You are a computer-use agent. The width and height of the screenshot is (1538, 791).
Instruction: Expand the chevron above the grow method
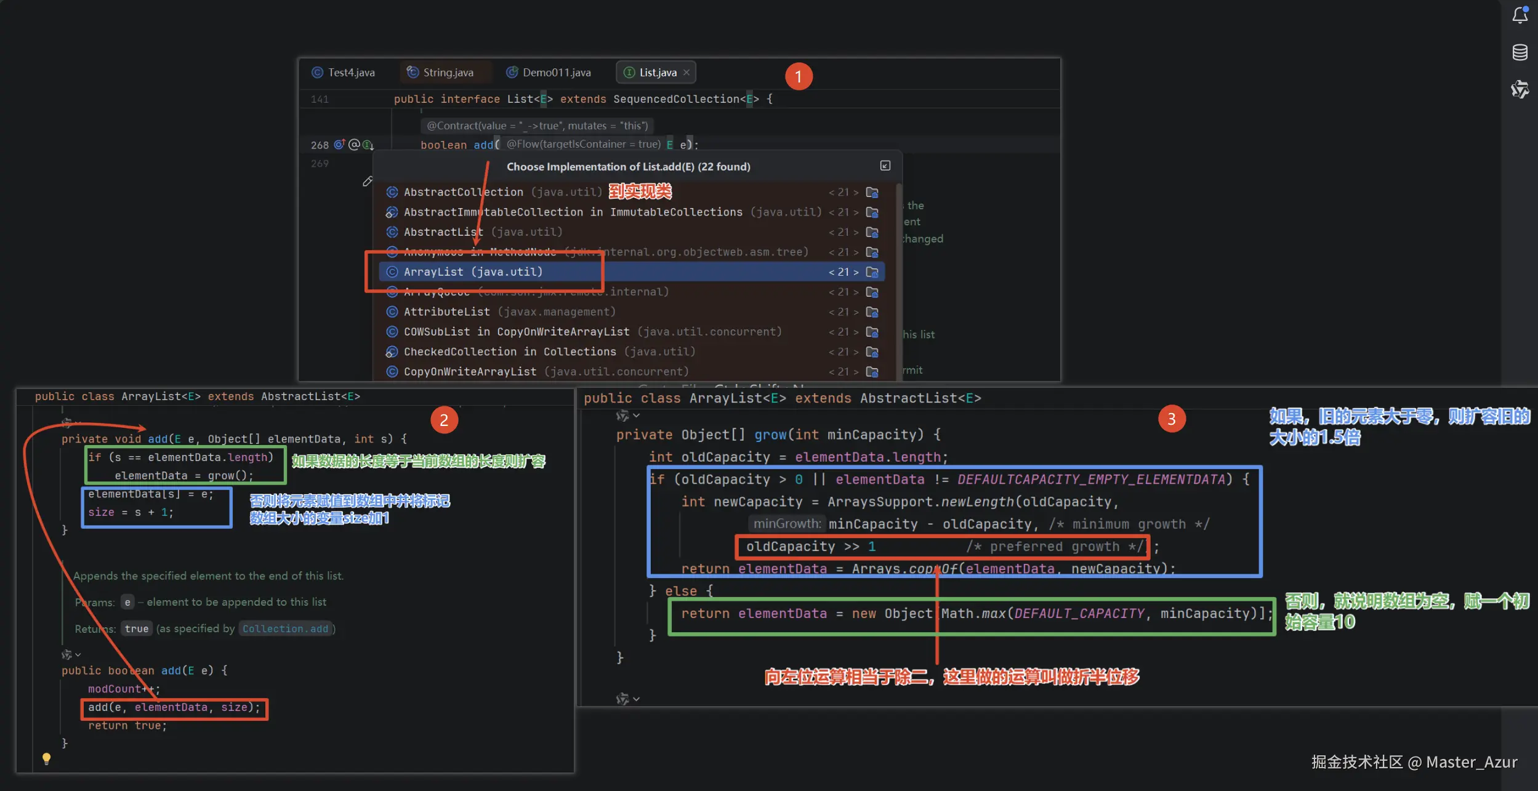[636, 416]
